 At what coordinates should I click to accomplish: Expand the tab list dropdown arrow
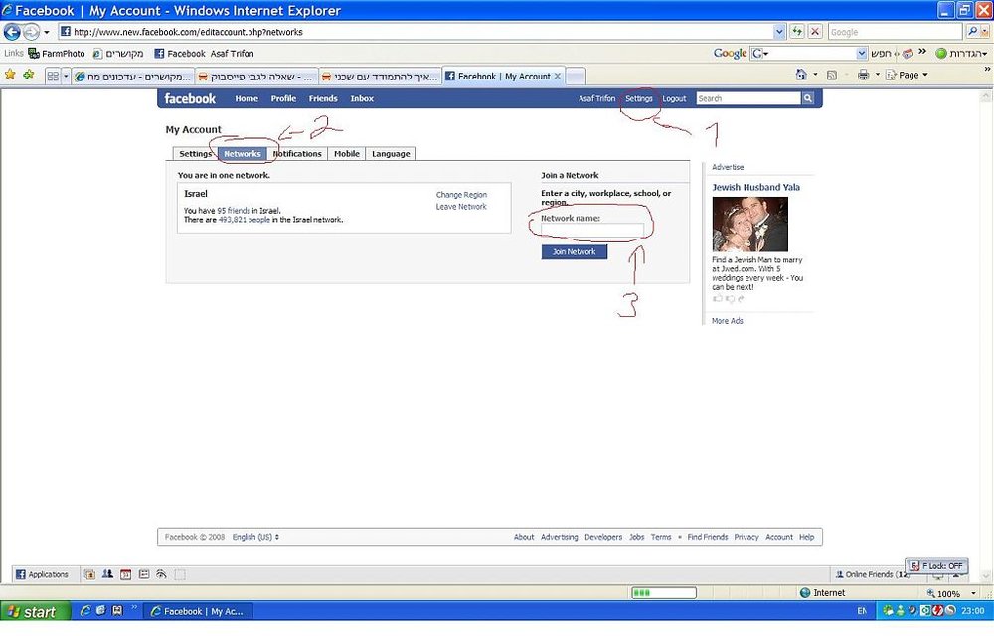point(66,76)
